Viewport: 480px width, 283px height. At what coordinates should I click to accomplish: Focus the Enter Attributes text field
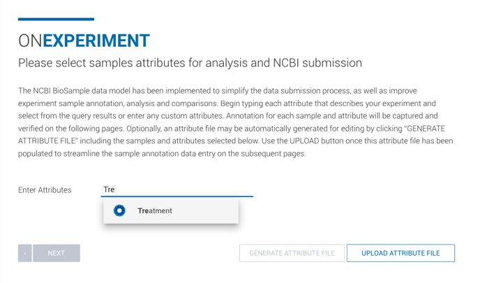(x=177, y=189)
